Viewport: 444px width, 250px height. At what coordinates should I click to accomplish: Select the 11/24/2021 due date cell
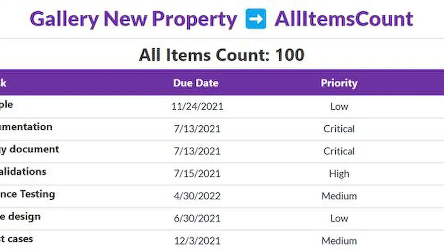(x=197, y=106)
